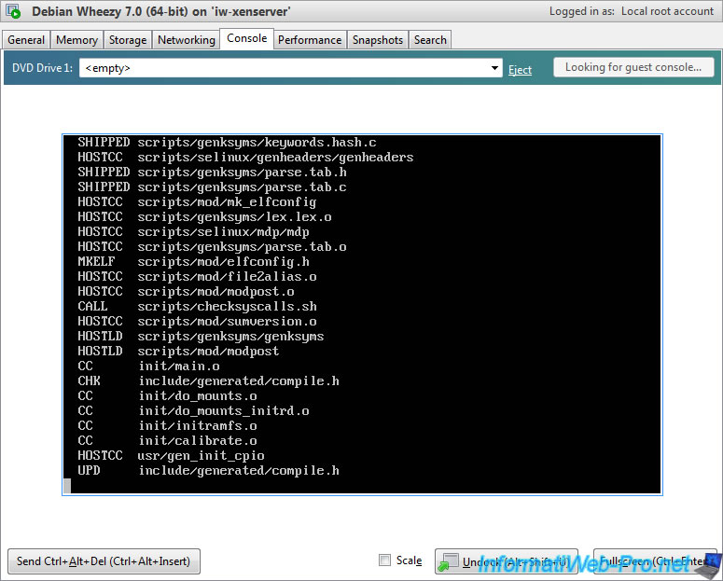Click the Eject link

pyautogui.click(x=520, y=70)
